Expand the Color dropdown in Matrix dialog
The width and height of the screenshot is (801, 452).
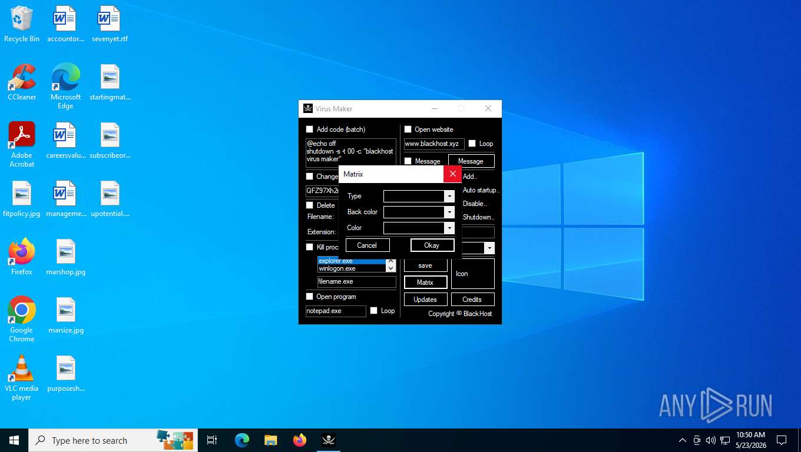tap(449, 228)
